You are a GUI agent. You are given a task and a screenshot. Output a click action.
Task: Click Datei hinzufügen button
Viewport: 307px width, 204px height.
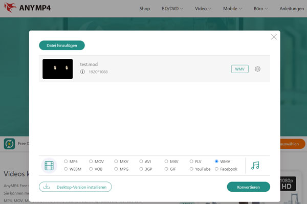click(x=62, y=46)
